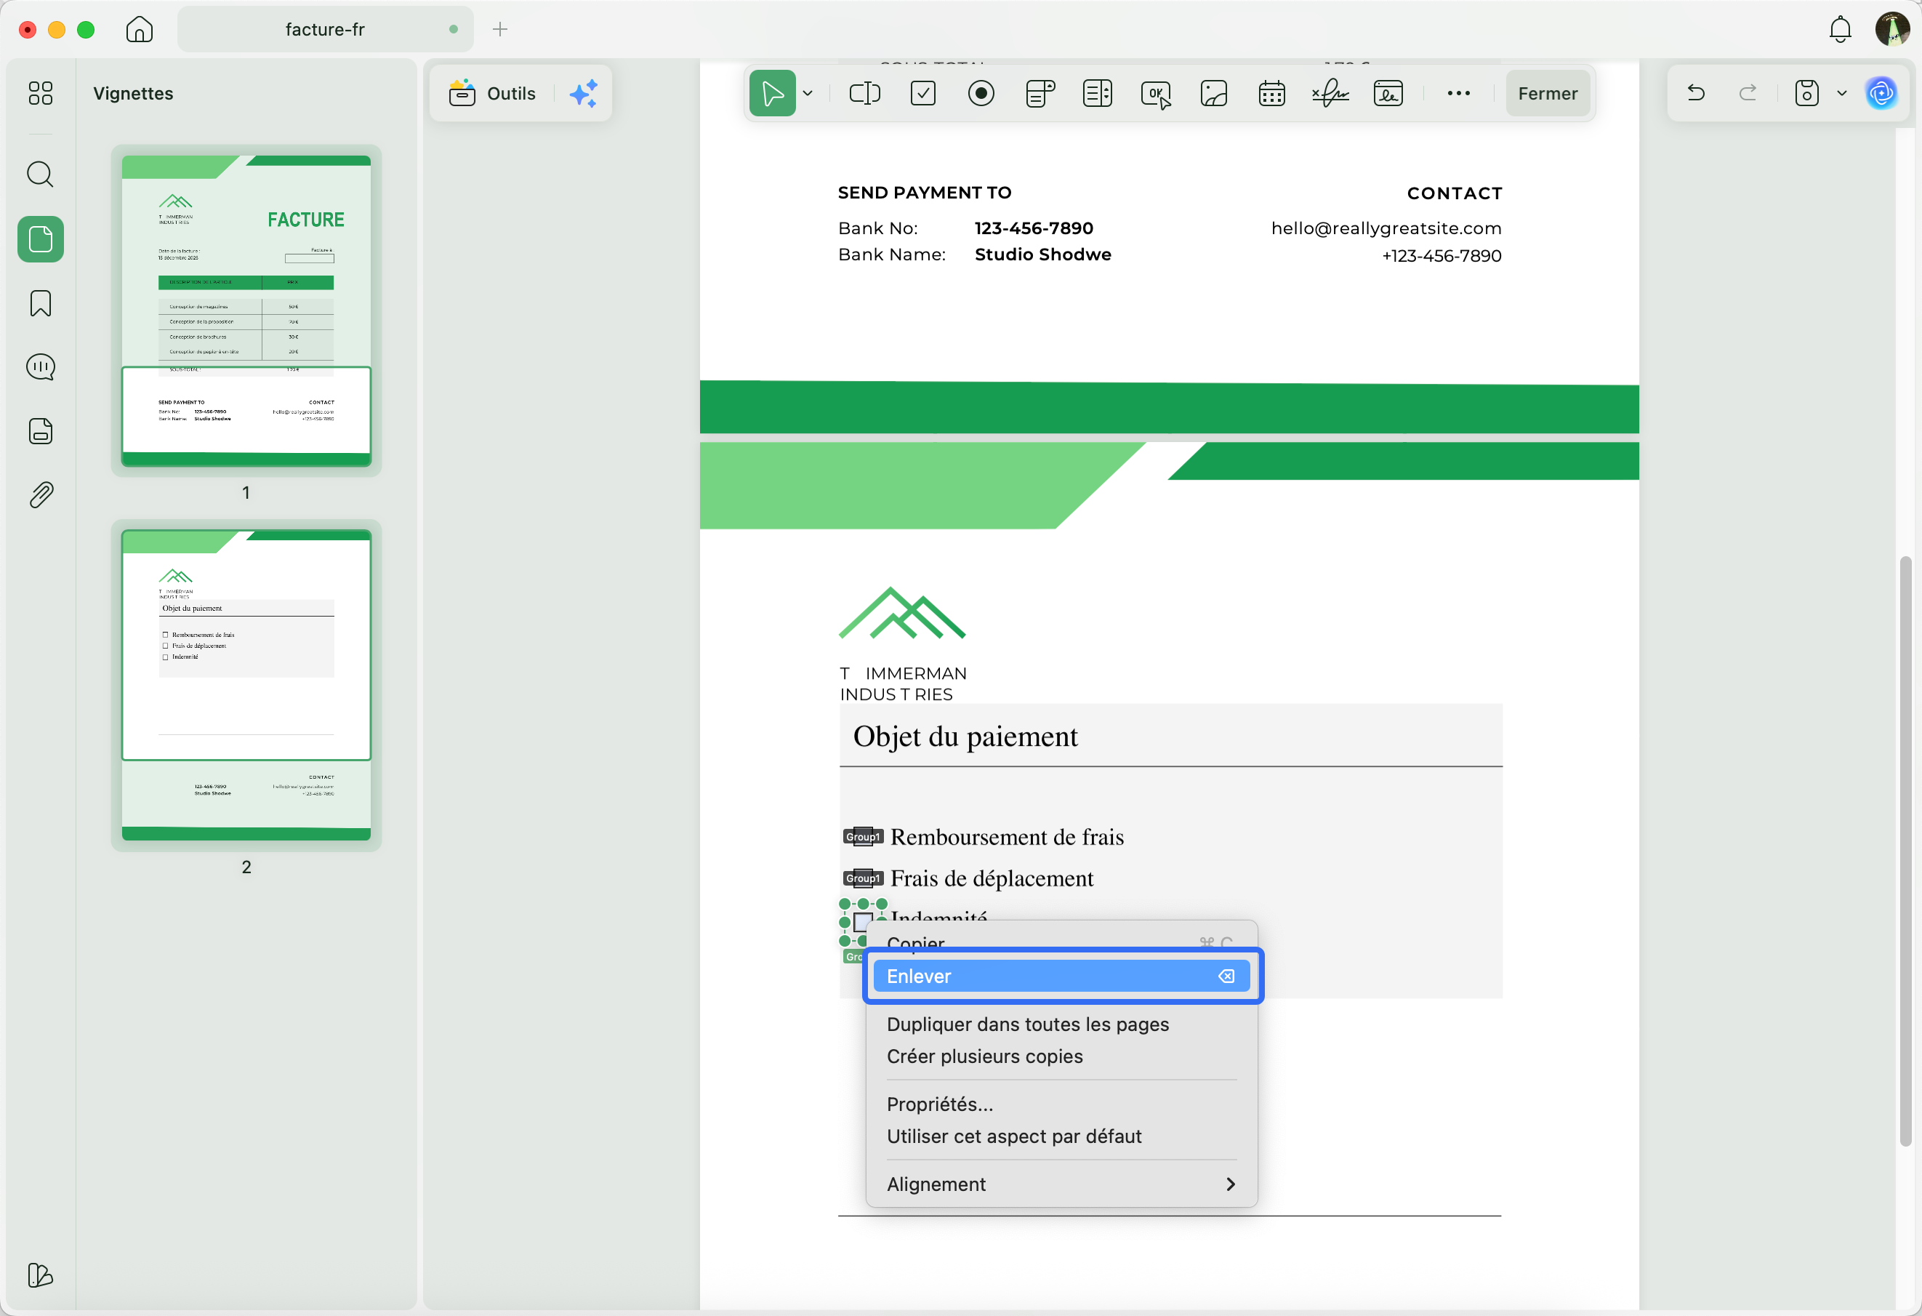Select the Indemnité checkbox field
The height and width of the screenshot is (1316, 1922).
click(863, 922)
